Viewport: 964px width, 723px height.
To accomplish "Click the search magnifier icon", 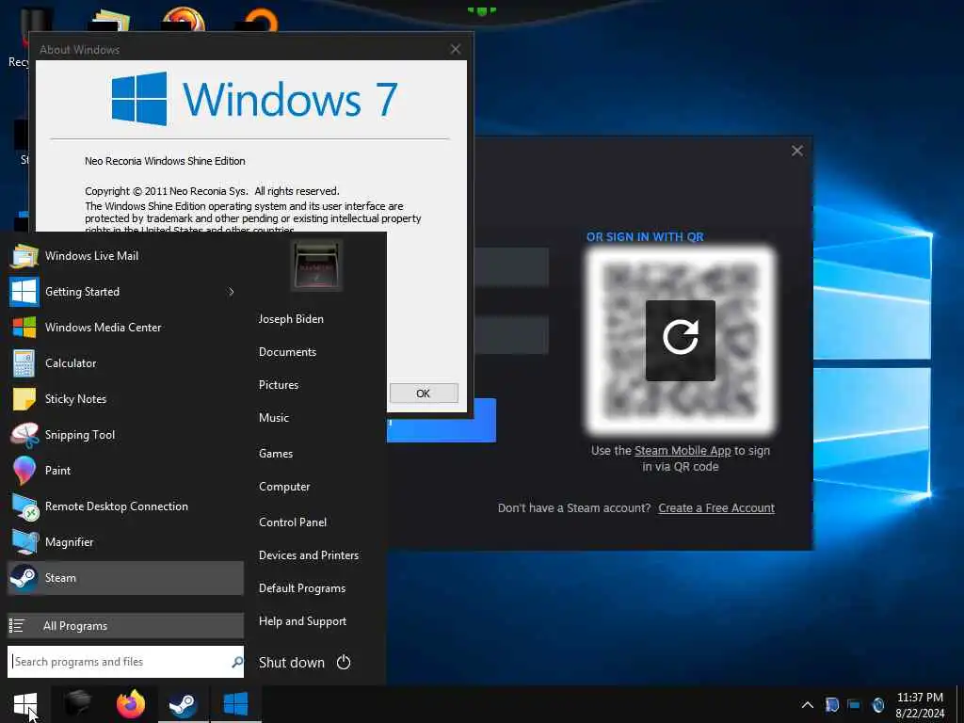I will 236,662.
